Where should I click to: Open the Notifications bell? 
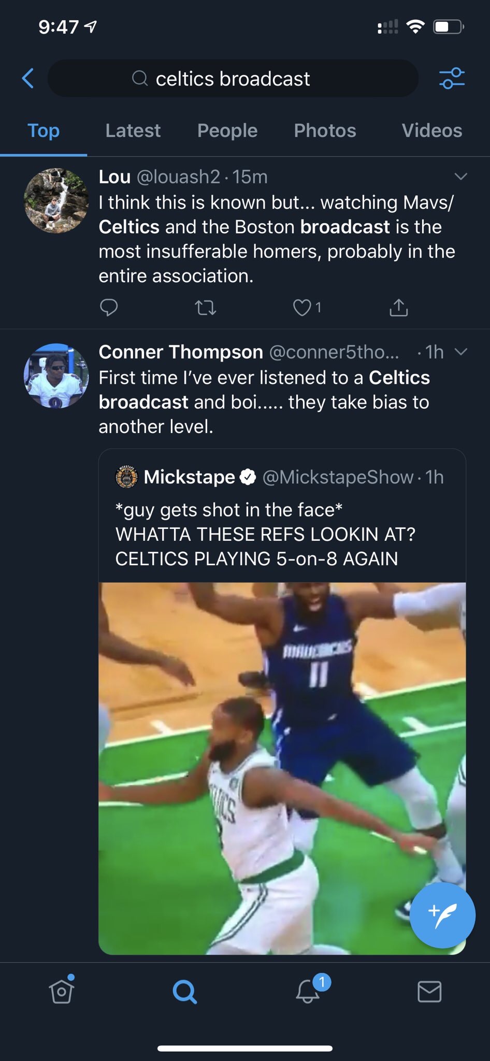pos(308,991)
